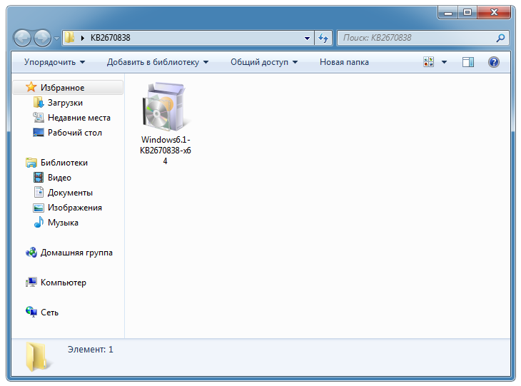Open the view options dropdown arrow
Image resolution: width=521 pixels, height=386 pixels.
pyautogui.click(x=444, y=62)
